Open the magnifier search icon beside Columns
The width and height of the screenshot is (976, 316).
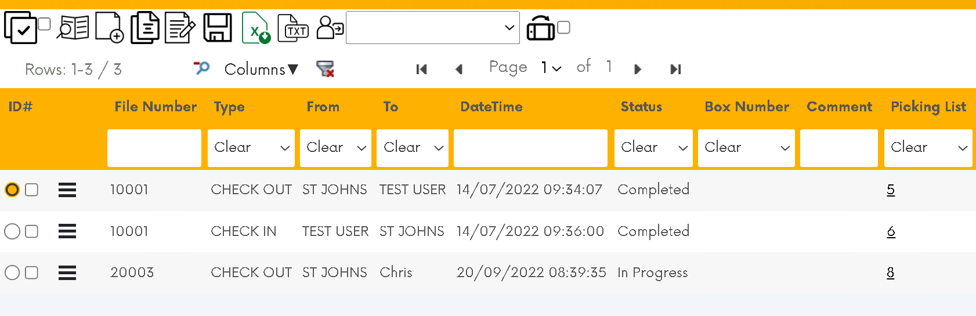point(201,68)
